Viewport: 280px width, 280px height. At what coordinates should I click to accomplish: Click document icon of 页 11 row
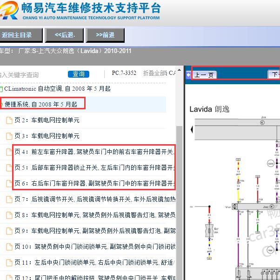(9, 262)
